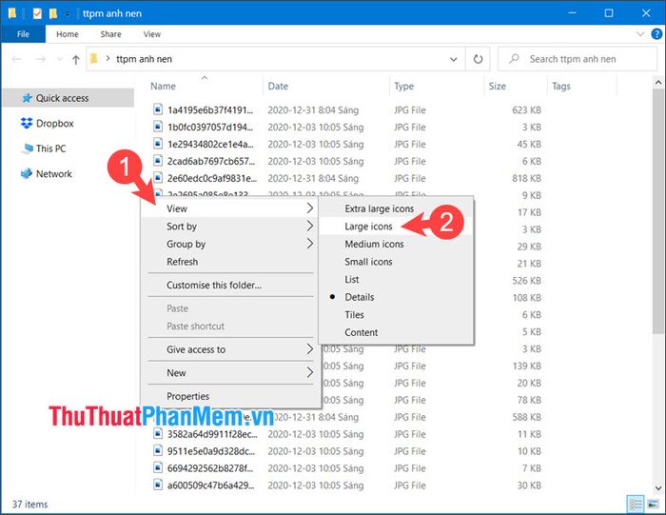The height and width of the screenshot is (515, 666).
Task: Choose the Large icons view option
Action: (368, 227)
